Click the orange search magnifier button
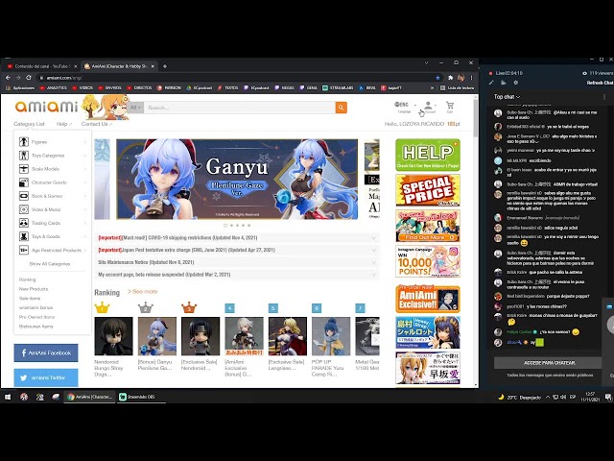Image resolution: width=614 pixels, height=461 pixels. (x=342, y=108)
